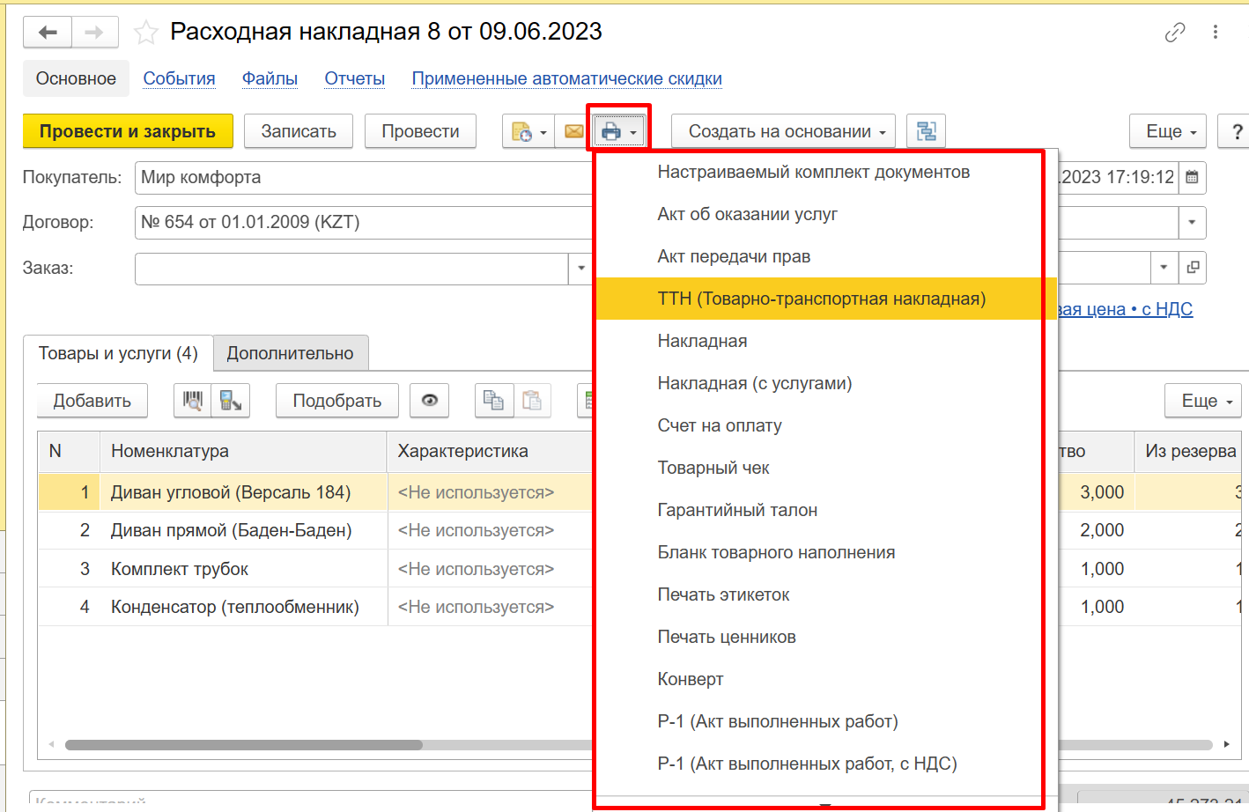Image resolution: width=1249 pixels, height=812 pixels.
Task: Add document to favorites with star
Action: (145, 33)
